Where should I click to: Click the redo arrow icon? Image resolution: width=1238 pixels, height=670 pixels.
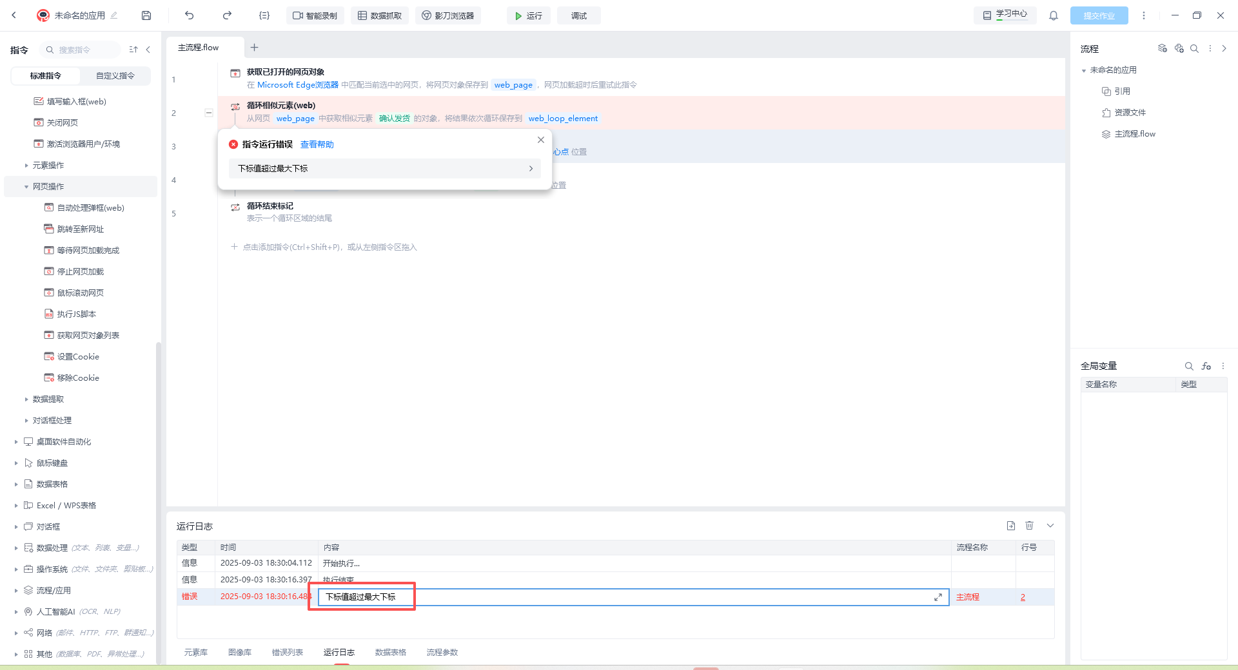(x=227, y=15)
